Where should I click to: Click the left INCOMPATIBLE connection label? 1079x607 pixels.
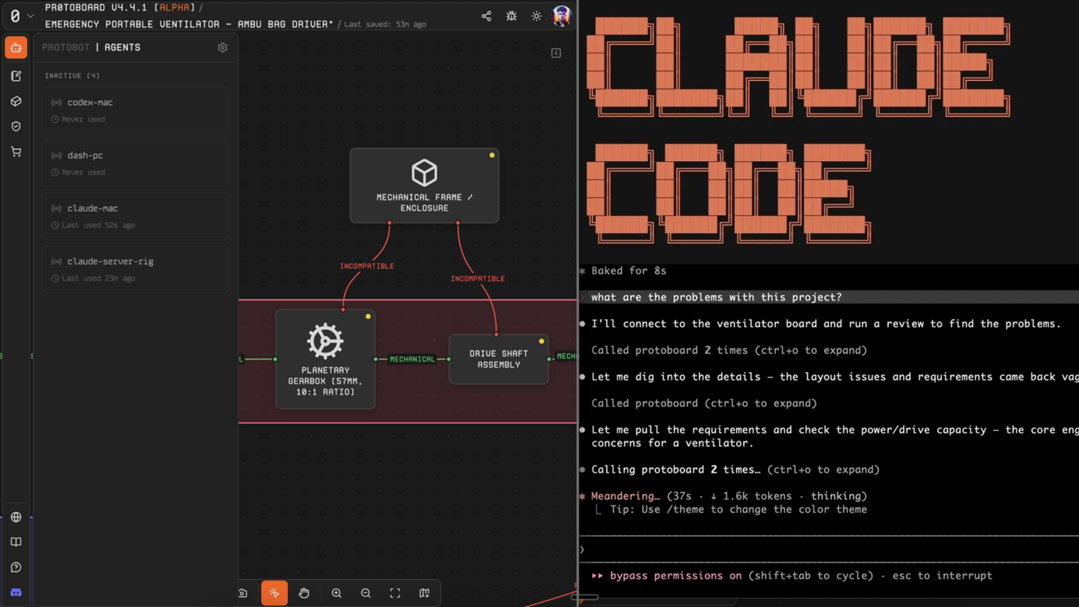tap(367, 266)
